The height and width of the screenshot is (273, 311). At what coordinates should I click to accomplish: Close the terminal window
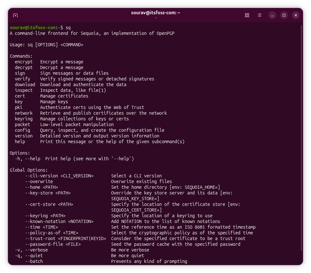click(x=296, y=15)
